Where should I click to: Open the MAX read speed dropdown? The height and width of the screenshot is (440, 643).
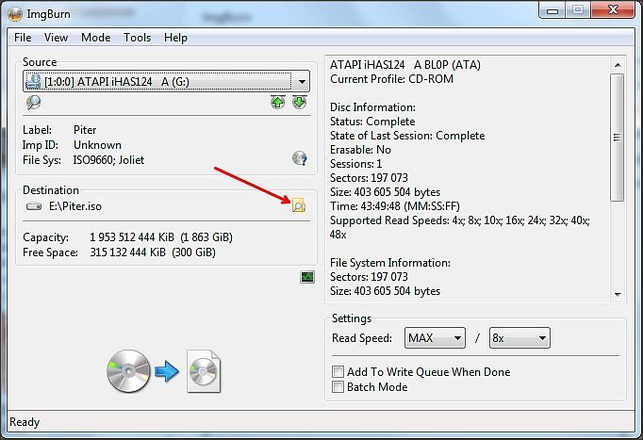(435, 338)
